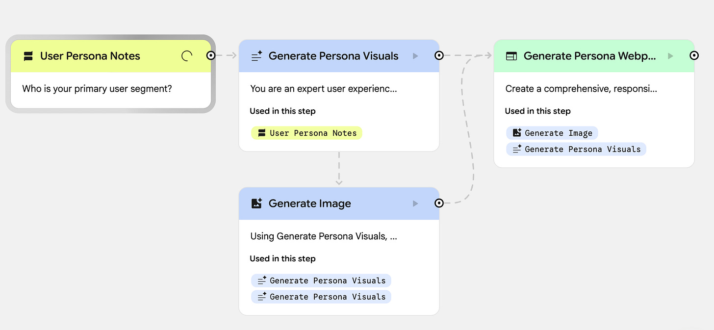Select the Generate Persona Webpage node title
The height and width of the screenshot is (330, 714).
(589, 56)
